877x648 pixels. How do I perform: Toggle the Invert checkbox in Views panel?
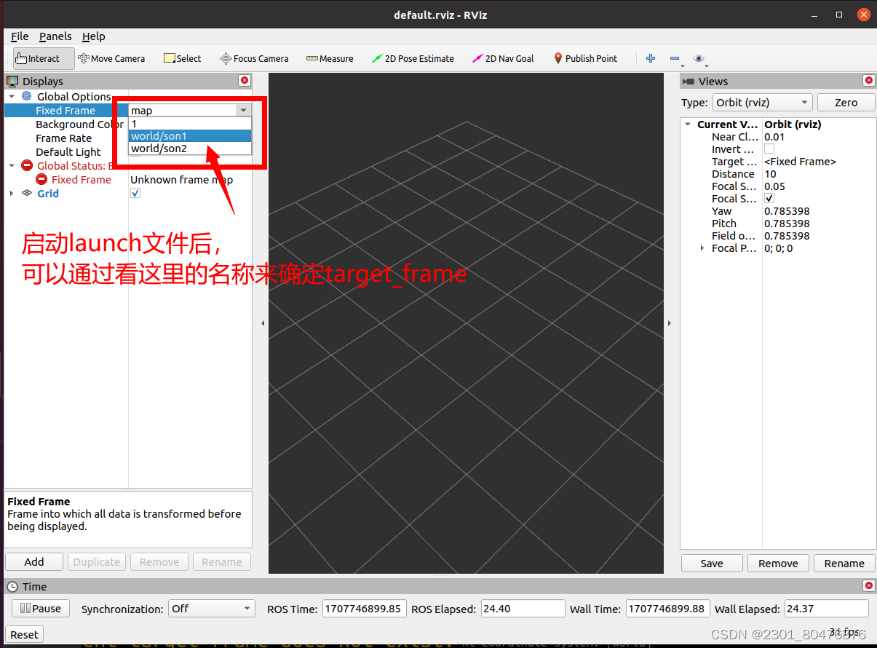(769, 149)
